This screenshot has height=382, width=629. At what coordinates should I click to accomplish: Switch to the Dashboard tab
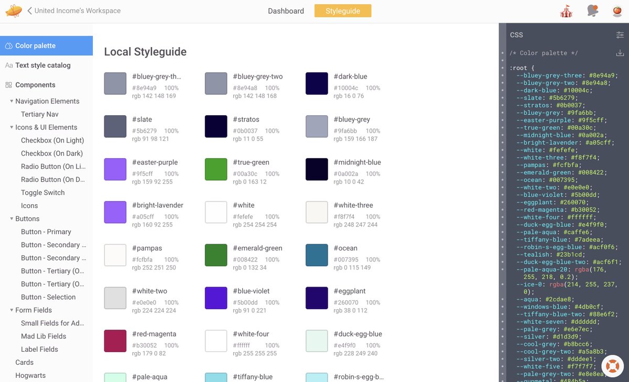[286, 10]
